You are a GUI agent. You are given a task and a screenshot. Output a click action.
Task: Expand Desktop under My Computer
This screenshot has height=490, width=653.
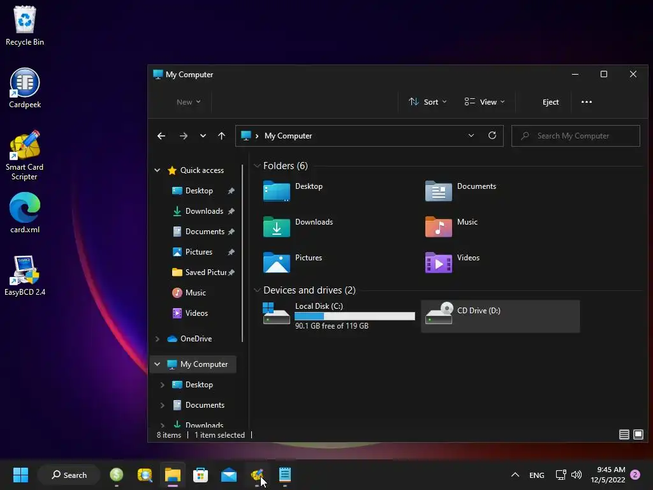pos(163,385)
